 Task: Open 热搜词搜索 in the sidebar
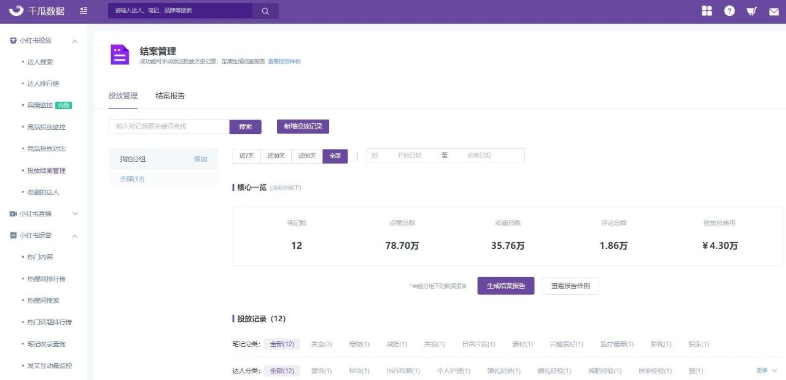click(x=43, y=300)
